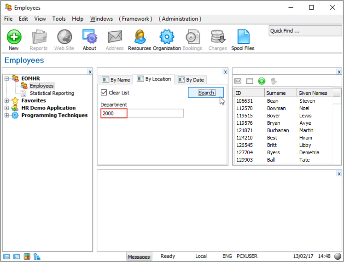Image resolution: width=344 pixels, height=262 pixels.
Task: Select Statistical Reporting in the tree
Action: tap(52, 93)
